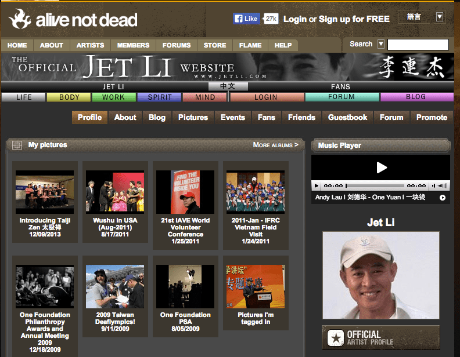The image size is (460, 357).
Task: Open the purple BLOG fans tab
Action: (416, 97)
